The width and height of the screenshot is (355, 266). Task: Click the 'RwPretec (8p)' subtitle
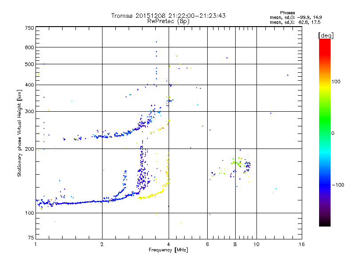pos(168,21)
